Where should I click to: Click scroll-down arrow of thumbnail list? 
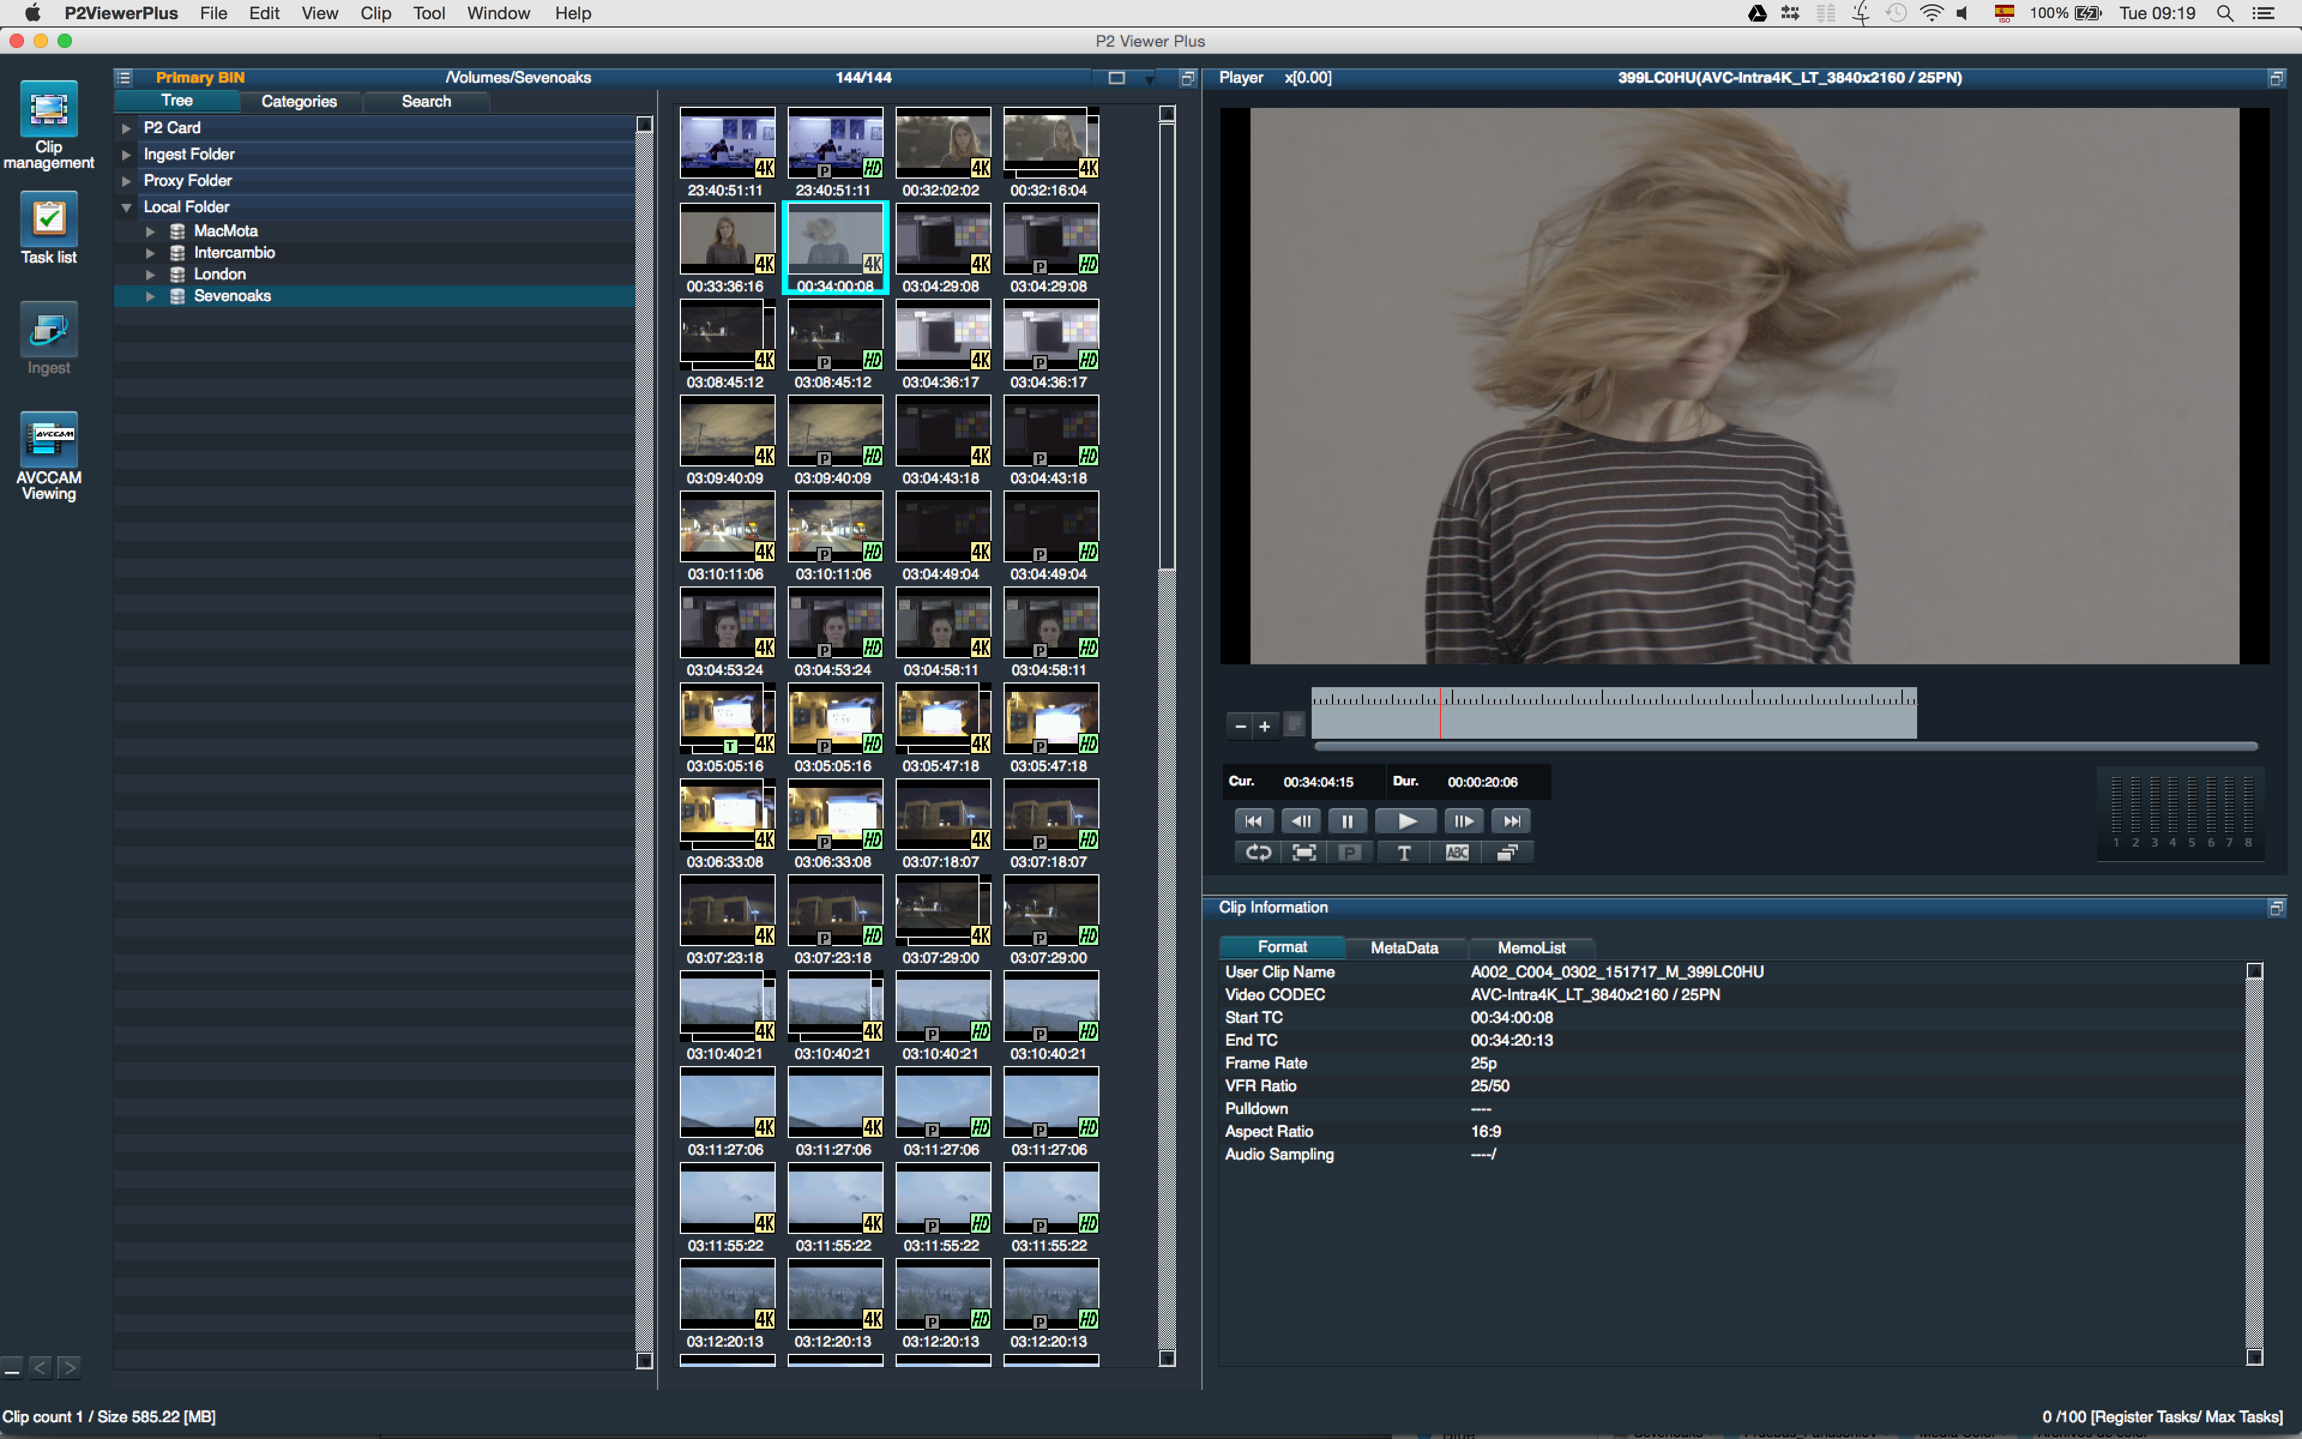(1167, 1358)
